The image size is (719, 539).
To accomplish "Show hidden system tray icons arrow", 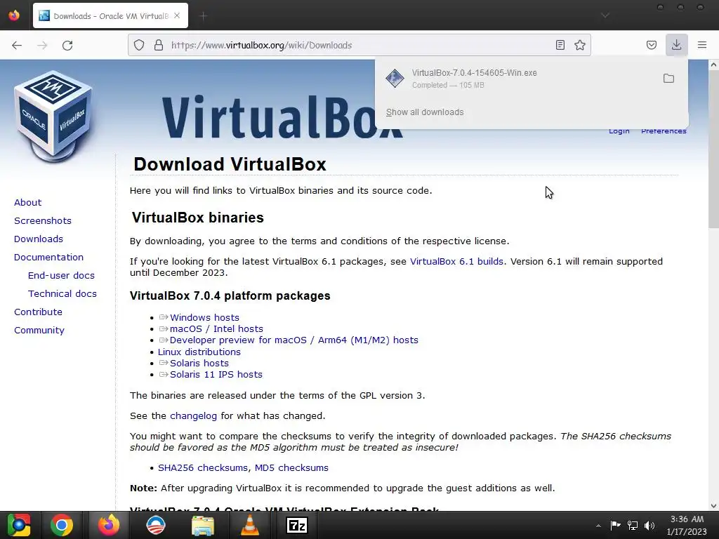I will point(598,526).
